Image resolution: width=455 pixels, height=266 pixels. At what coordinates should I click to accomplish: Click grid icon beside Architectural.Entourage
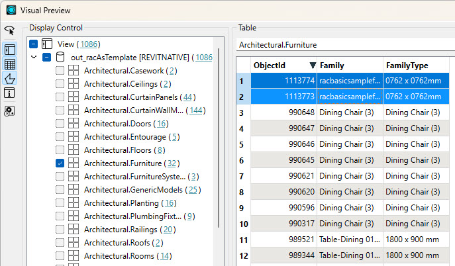(x=74, y=137)
